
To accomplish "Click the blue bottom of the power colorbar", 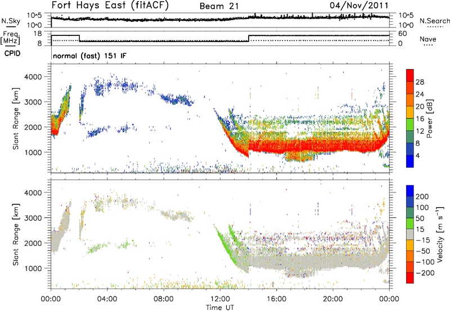I will [410, 161].
